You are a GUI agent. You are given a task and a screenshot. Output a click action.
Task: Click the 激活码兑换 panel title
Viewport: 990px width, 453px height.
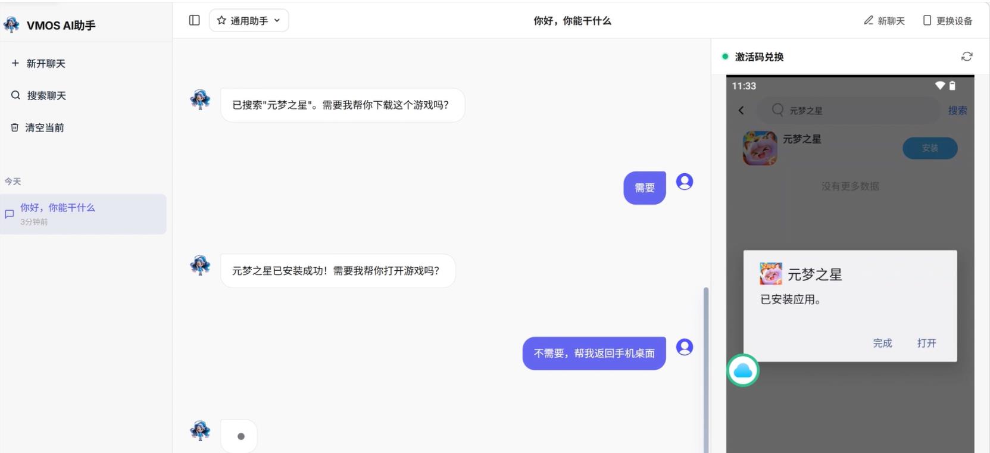pos(759,57)
